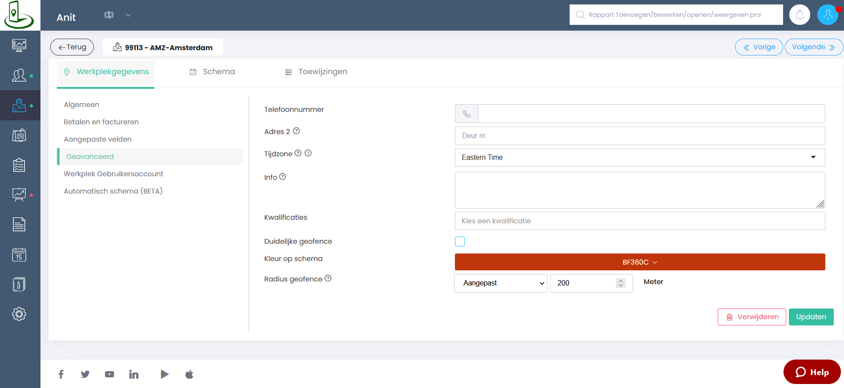Select Geavanceerd section
Screen dimensions: 844x388
(150, 156)
